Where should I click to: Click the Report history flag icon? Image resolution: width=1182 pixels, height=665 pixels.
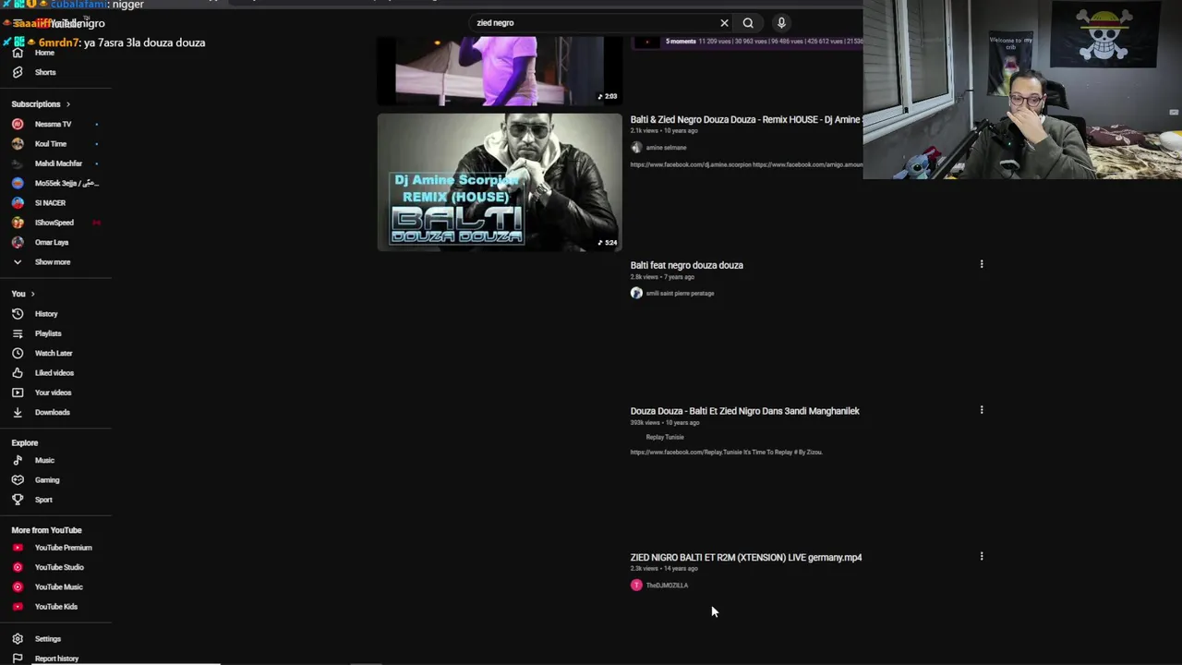tap(18, 659)
